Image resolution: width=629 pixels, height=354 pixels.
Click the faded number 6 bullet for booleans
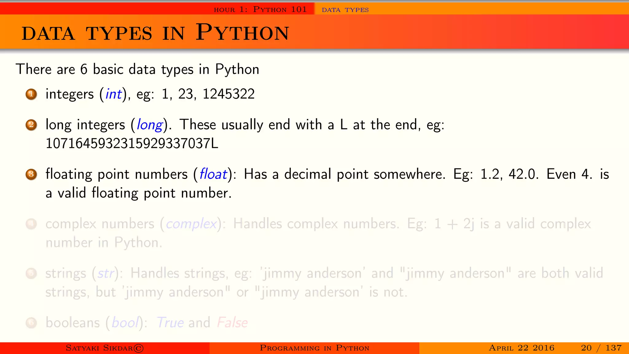tap(31, 323)
